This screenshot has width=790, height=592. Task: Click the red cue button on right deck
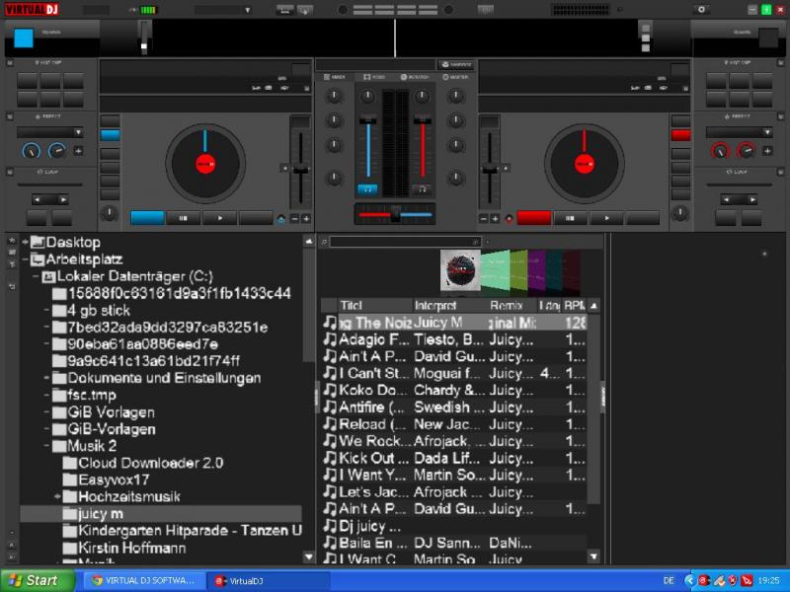(534, 218)
